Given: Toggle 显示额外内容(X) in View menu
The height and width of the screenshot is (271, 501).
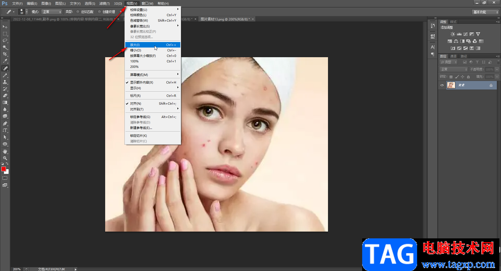Looking at the screenshot, I should pyautogui.click(x=153, y=83).
